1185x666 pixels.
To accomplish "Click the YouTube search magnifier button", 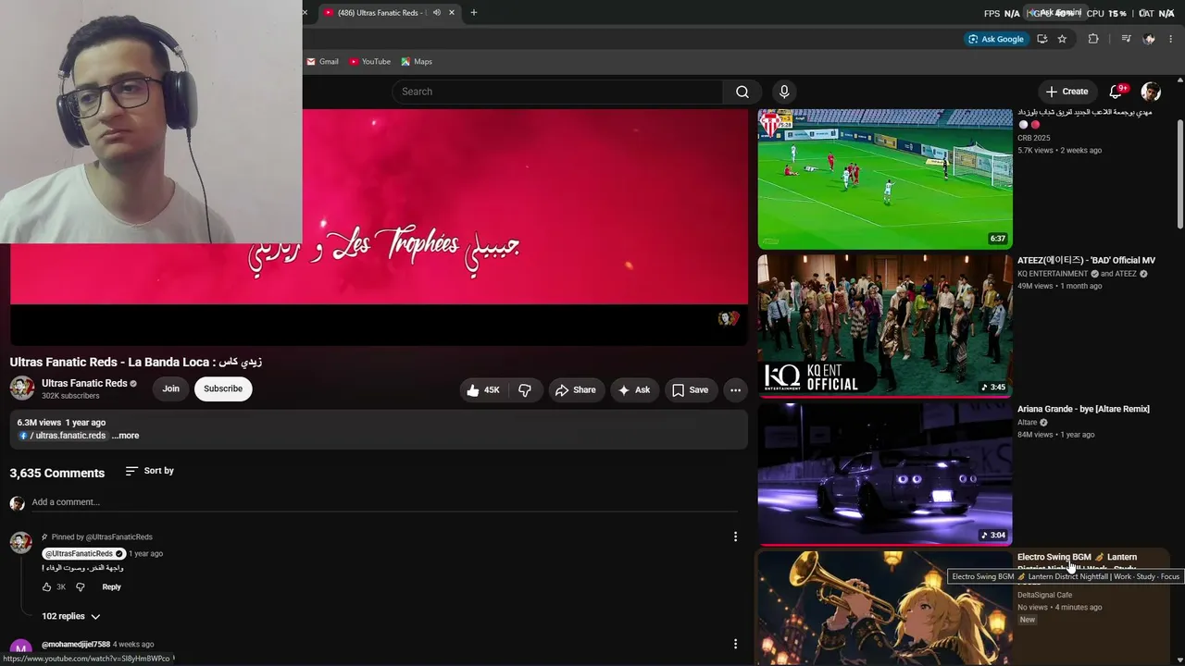I will 742,92.
